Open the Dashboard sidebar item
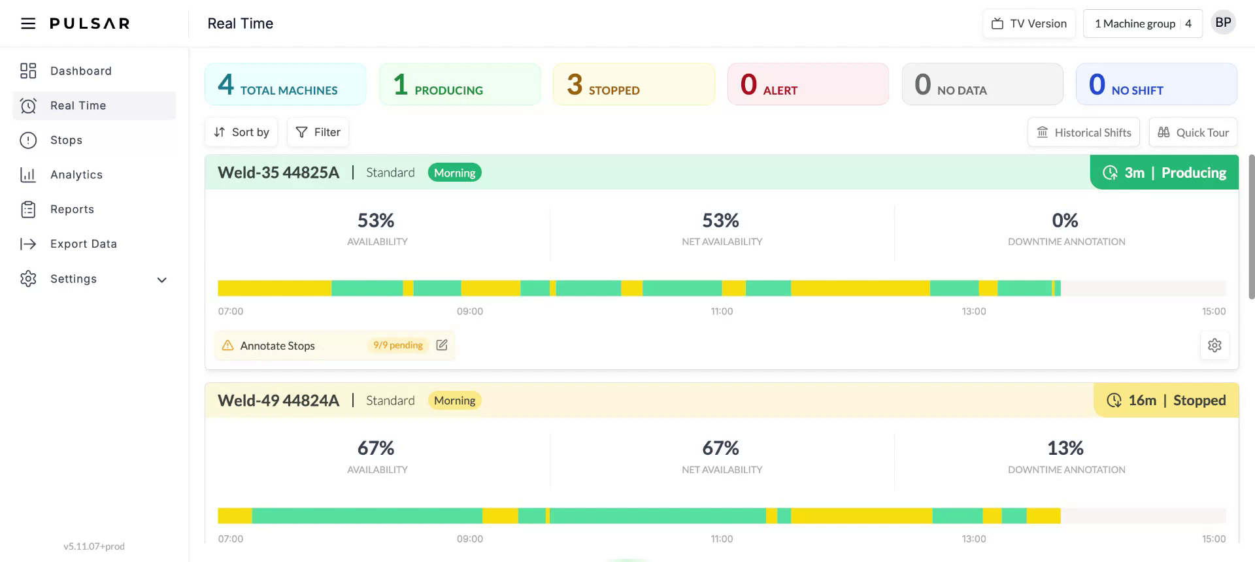The height and width of the screenshot is (562, 1255). click(x=80, y=71)
